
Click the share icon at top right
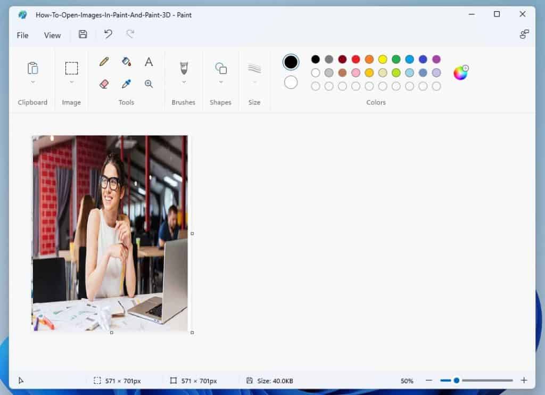click(524, 34)
